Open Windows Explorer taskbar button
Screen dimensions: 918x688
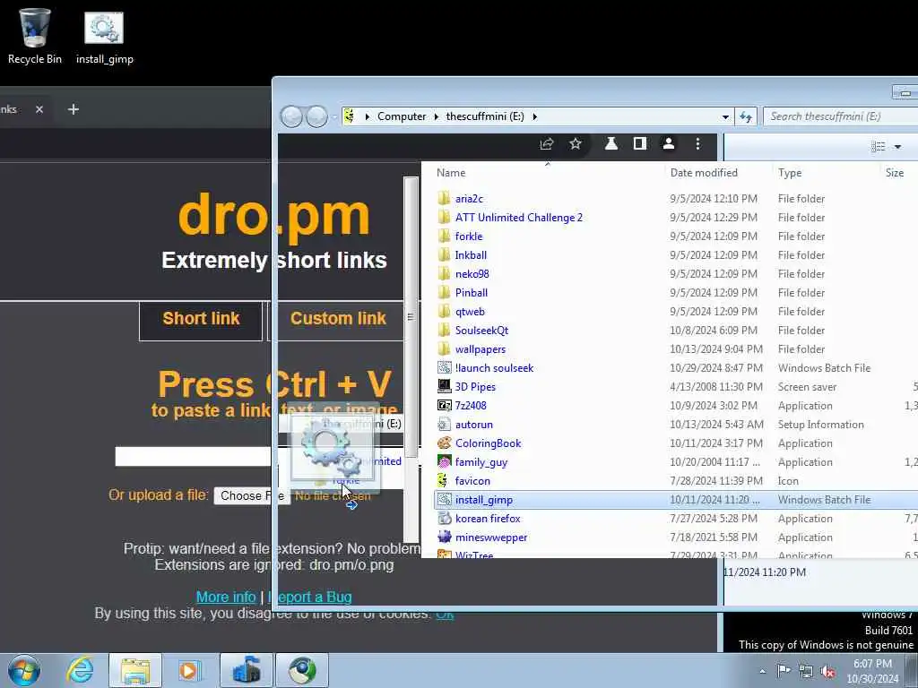(135, 670)
